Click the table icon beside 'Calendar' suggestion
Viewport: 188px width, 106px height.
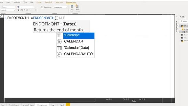pyautogui.click(x=59, y=35)
